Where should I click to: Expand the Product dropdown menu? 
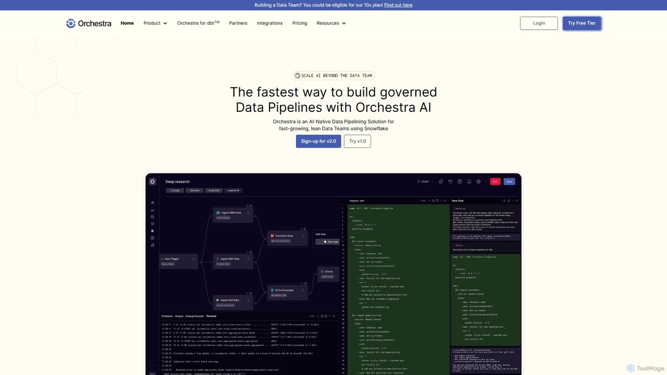pos(155,23)
